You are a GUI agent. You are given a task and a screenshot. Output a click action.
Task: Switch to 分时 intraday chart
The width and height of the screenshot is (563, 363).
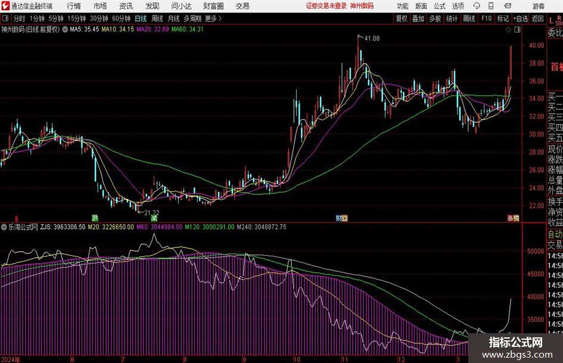[x=20, y=18]
